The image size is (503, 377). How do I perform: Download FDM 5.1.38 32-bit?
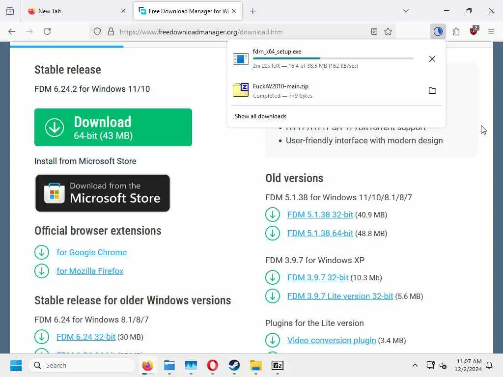(320, 215)
